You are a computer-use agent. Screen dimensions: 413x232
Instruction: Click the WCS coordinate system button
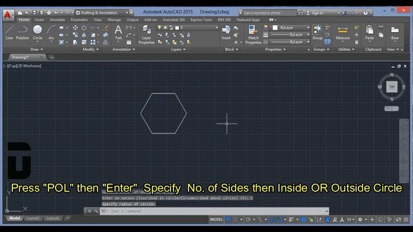391,109
